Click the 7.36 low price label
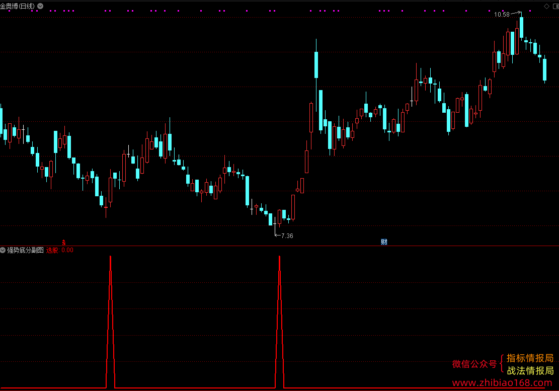 coord(287,236)
